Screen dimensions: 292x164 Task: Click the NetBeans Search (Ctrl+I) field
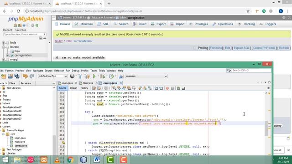coord(249,71)
